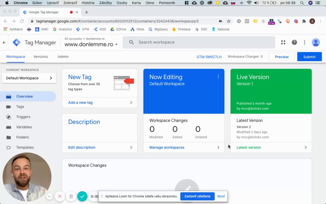Open a new Chrome tab
Screen dimensions: 326x204
87,12
